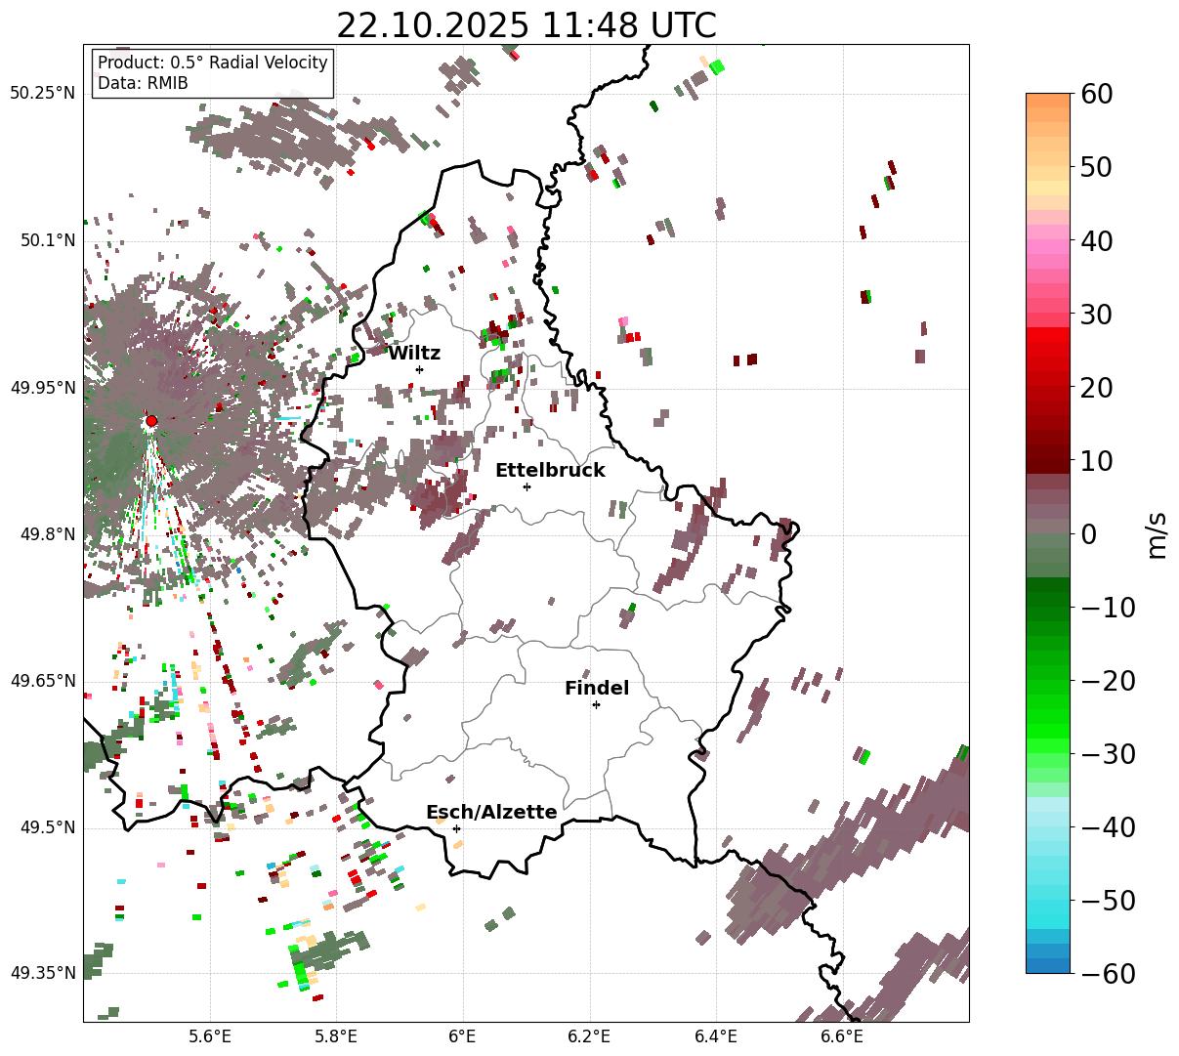1179x1056 pixels.
Task: Click the 'Product: 0.5° Radial Velocity' text
Action: [213, 63]
